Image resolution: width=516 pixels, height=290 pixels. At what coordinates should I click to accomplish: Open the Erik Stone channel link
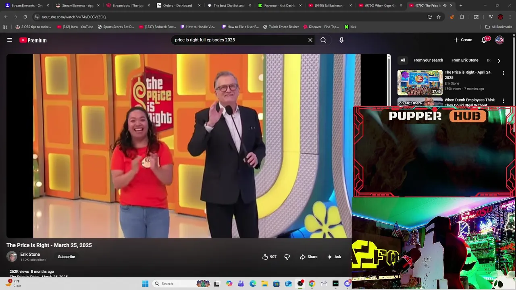click(x=30, y=255)
